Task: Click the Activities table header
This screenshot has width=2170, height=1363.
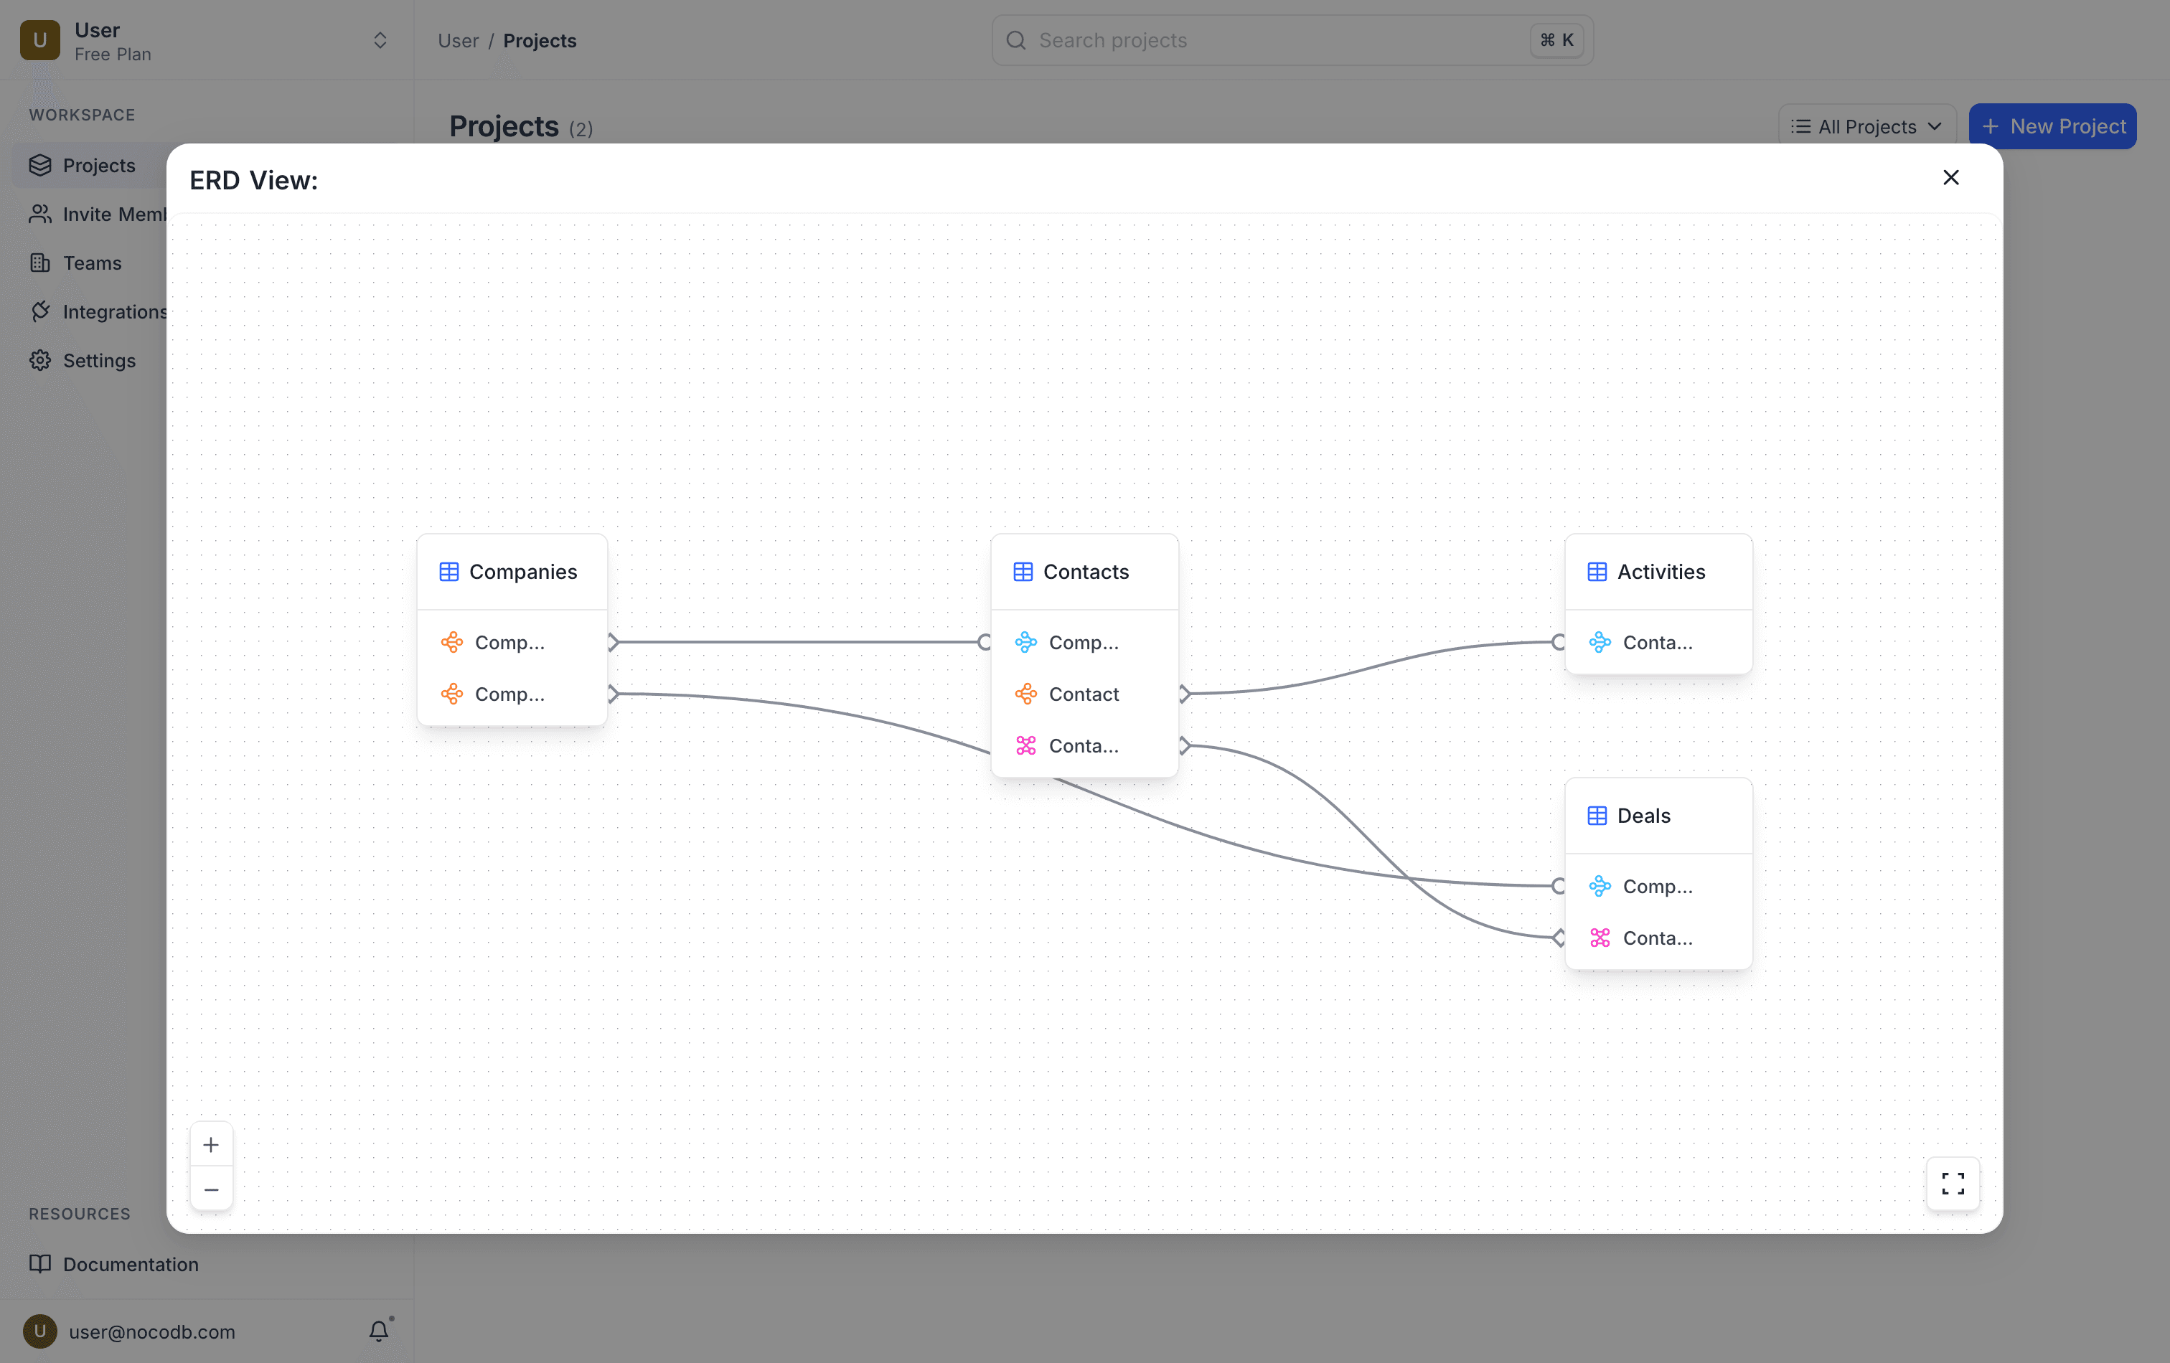Action: click(x=1658, y=572)
